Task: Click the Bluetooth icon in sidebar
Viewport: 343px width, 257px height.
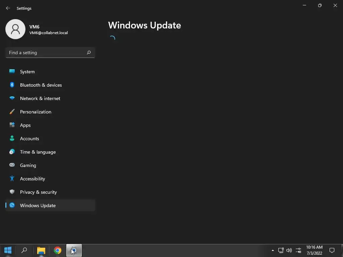Action: 12,85
